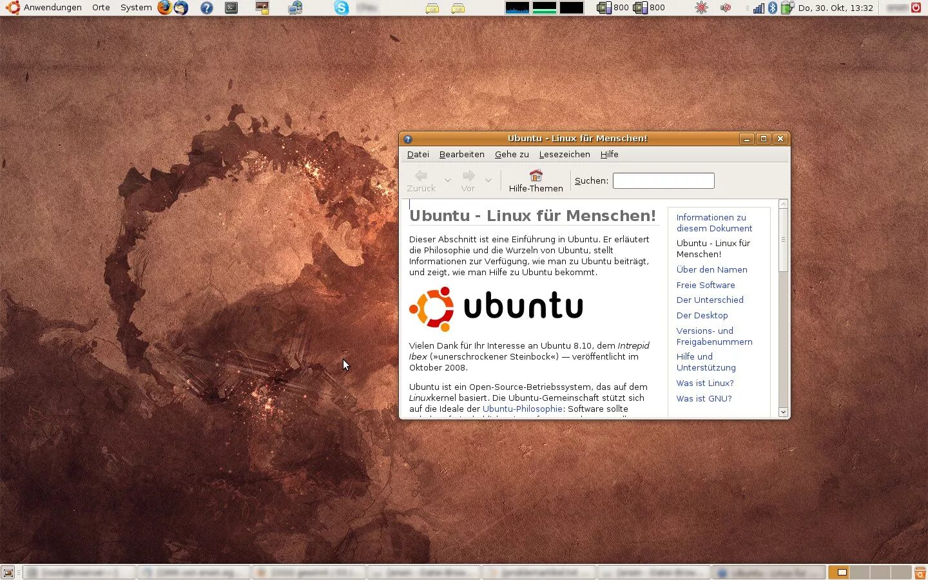Viewport: 928px width, 580px height.
Task: Open the Lesezeichen menu
Action: pyautogui.click(x=565, y=155)
